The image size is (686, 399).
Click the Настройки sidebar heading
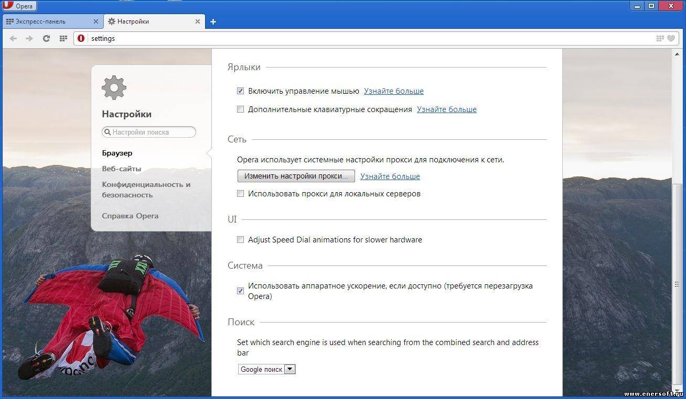[126, 114]
